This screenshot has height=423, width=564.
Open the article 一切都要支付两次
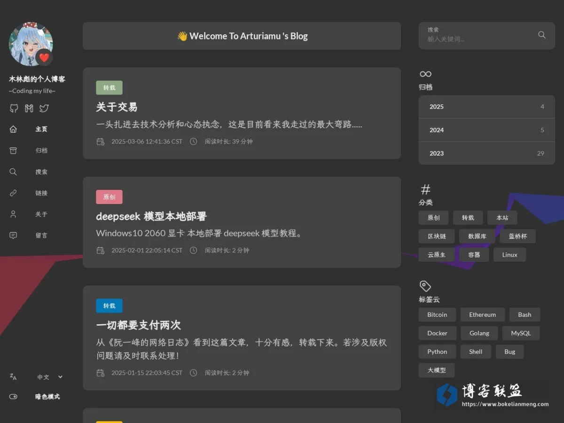(x=138, y=325)
